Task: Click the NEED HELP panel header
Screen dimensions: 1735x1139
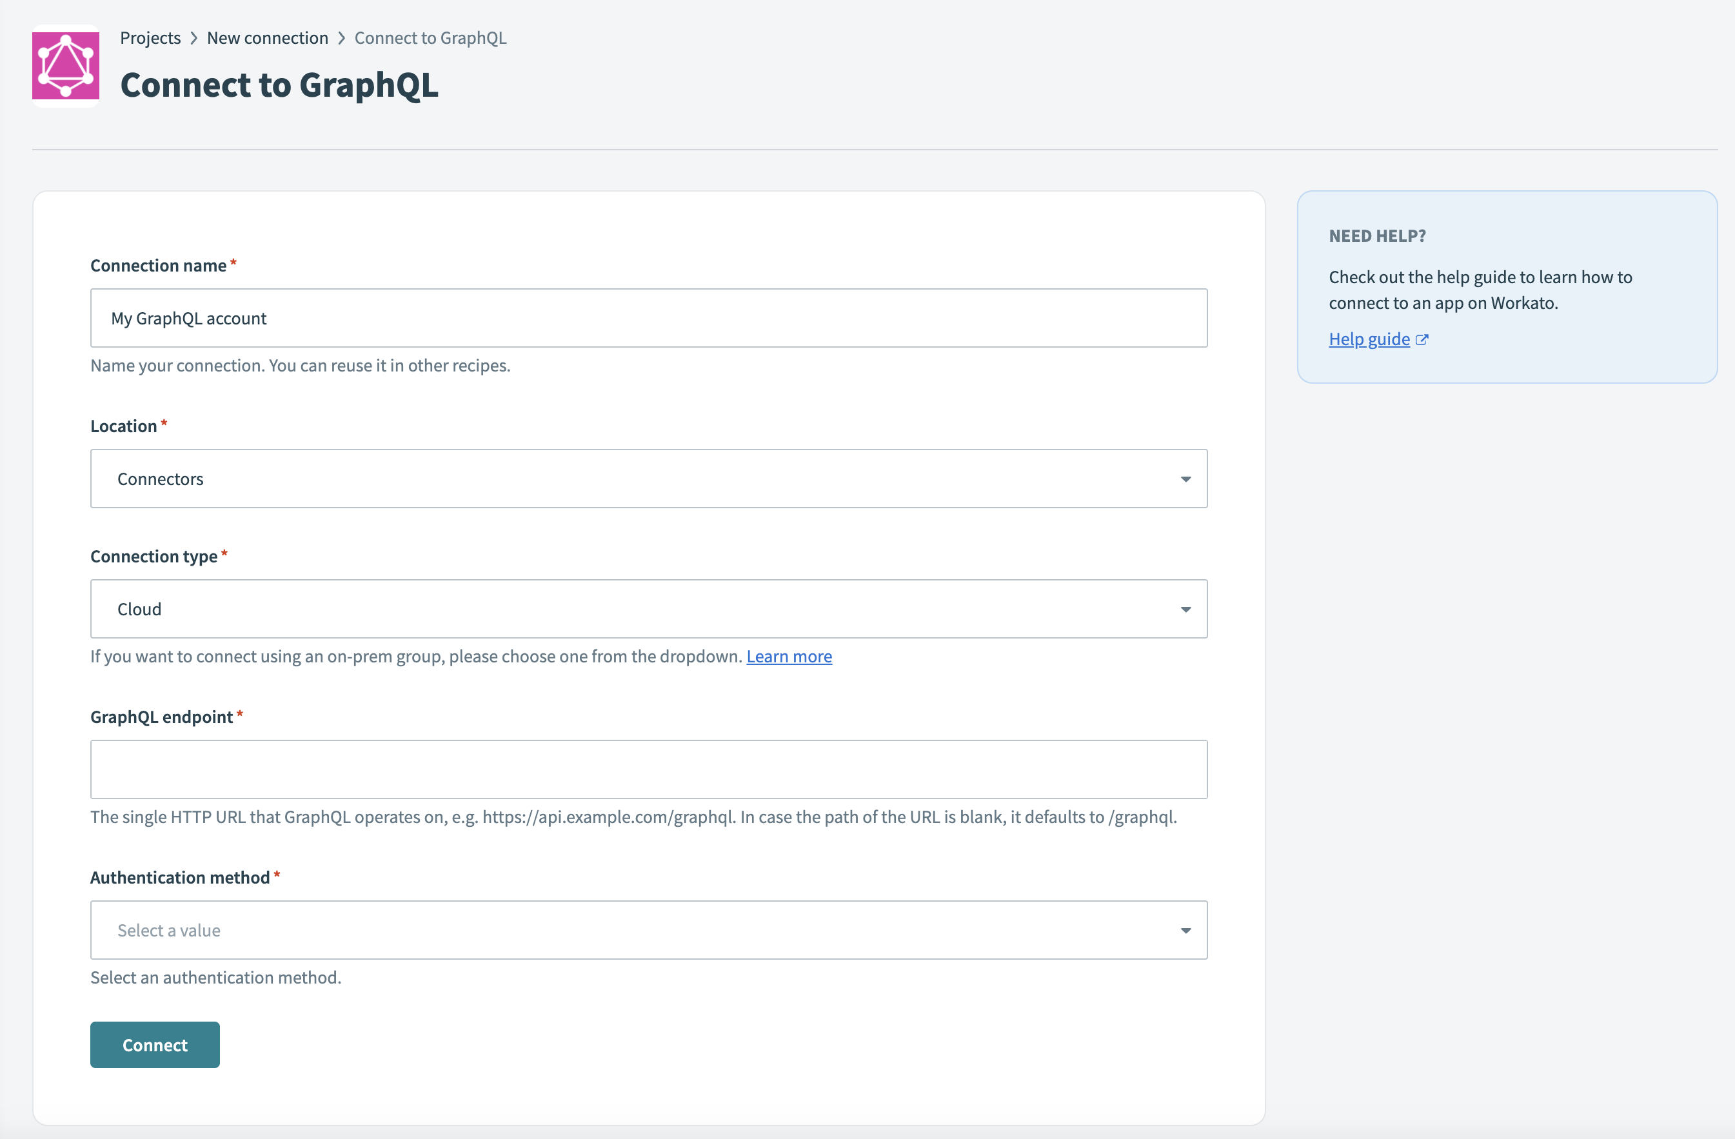Action: pyautogui.click(x=1377, y=235)
